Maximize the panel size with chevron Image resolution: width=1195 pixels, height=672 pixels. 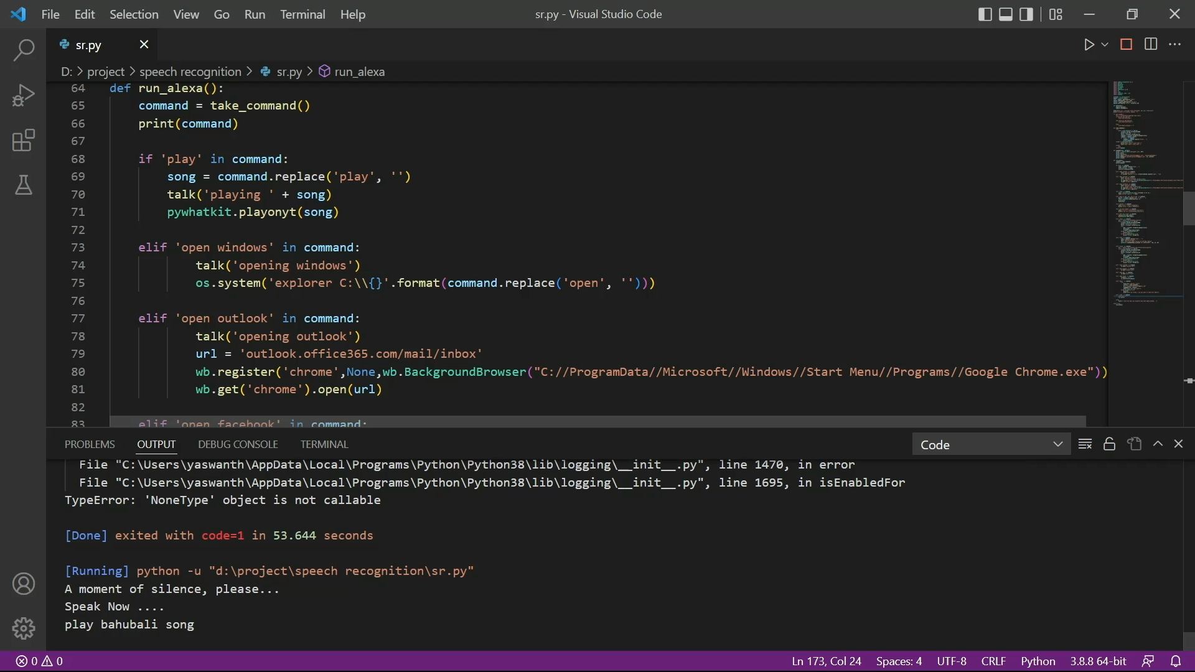pos(1158,444)
